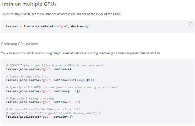Click the 'trainer = Trainer(accelerator="gpu", devices=4)' code line
195x126 pixels.
click(x=47, y=26)
